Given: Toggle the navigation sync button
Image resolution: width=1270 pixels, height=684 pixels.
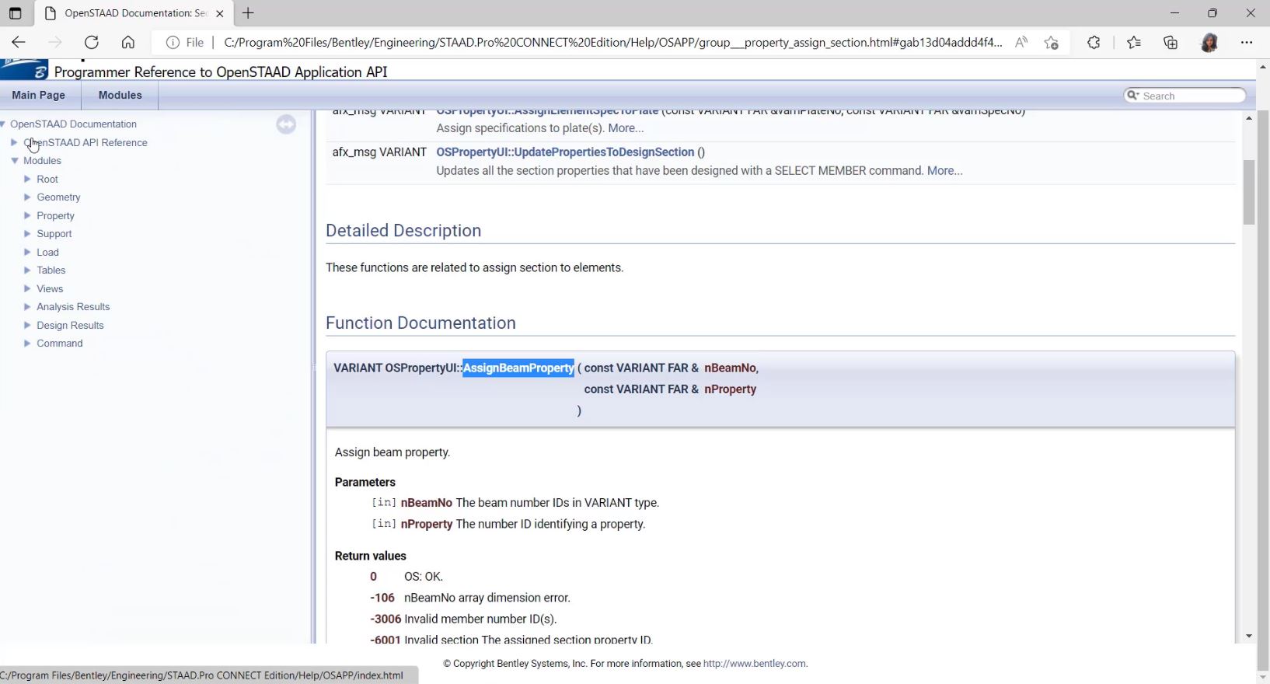Looking at the screenshot, I should (x=286, y=124).
